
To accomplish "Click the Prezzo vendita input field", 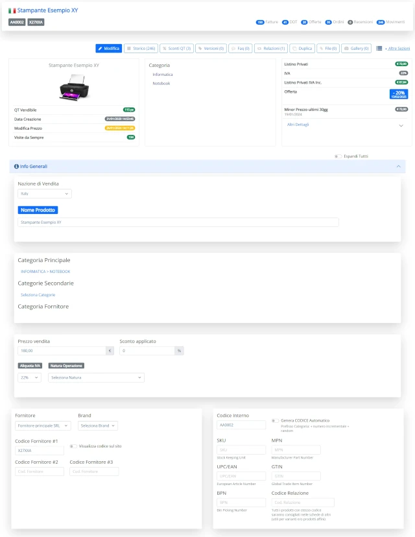I will click(x=62, y=351).
